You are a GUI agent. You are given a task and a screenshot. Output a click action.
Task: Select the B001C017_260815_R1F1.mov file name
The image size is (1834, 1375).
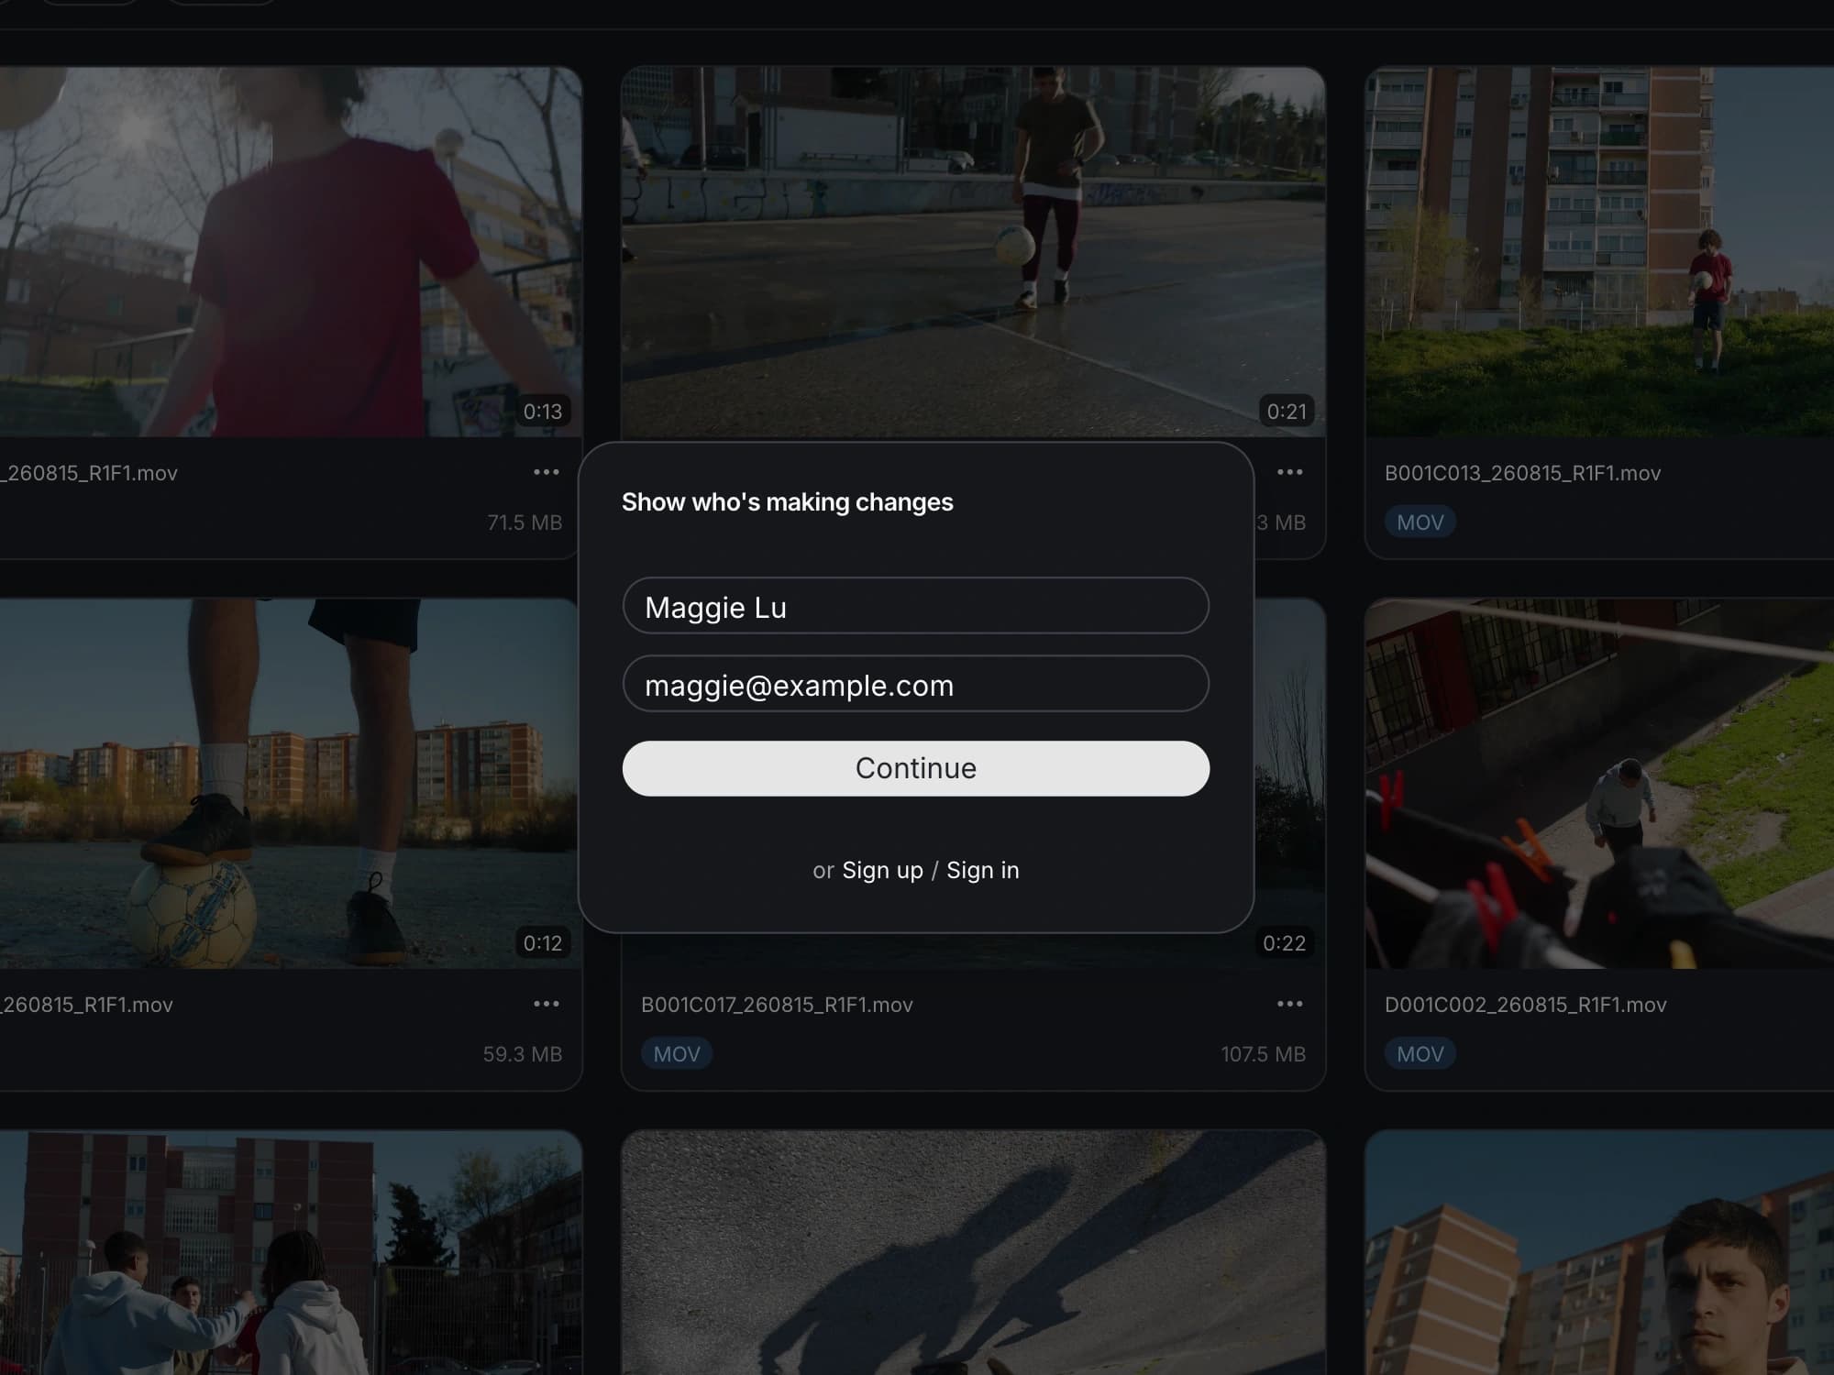[x=777, y=1005]
